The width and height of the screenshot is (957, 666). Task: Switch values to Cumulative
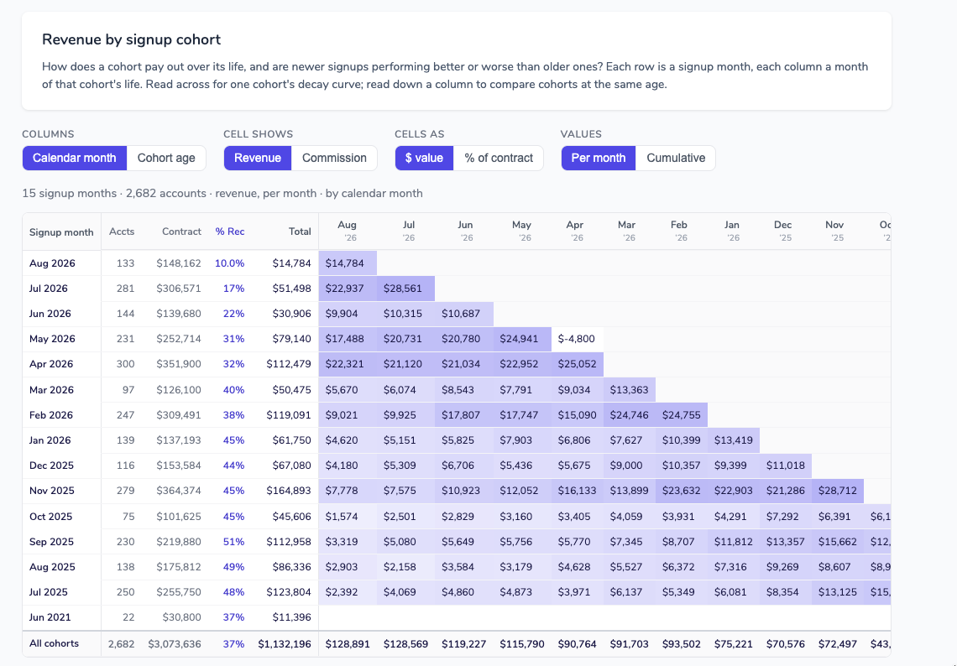click(x=676, y=158)
